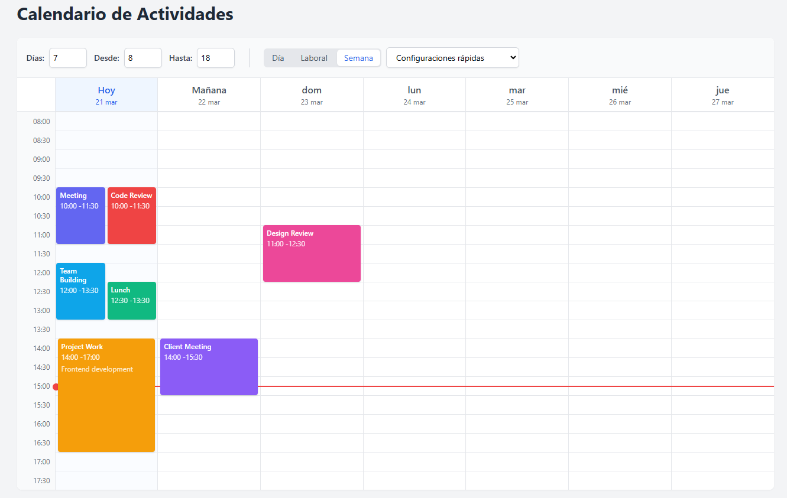Click the 09:30 time label

pos(41,178)
